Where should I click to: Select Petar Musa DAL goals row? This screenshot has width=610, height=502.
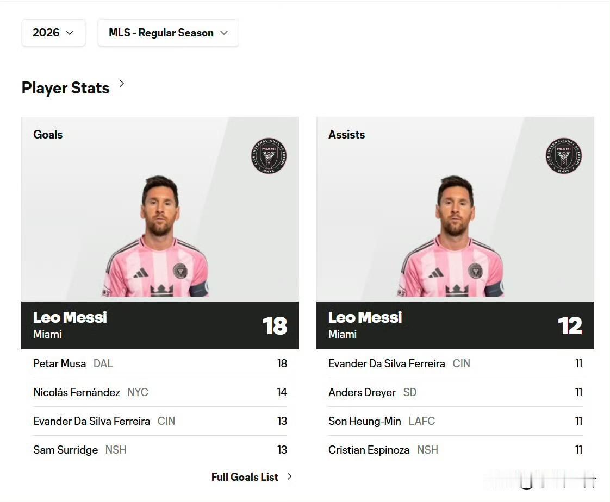[160, 363]
